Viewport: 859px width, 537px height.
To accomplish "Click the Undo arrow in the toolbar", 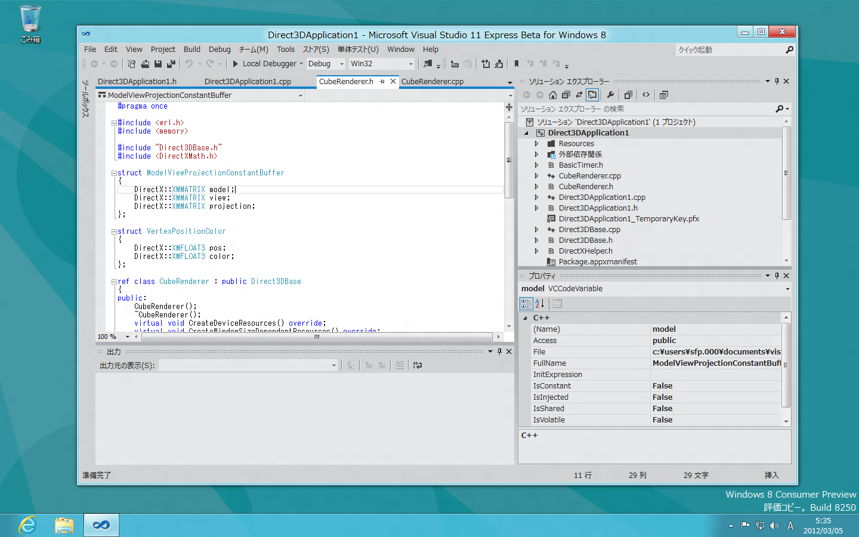I will pyautogui.click(x=189, y=64).
